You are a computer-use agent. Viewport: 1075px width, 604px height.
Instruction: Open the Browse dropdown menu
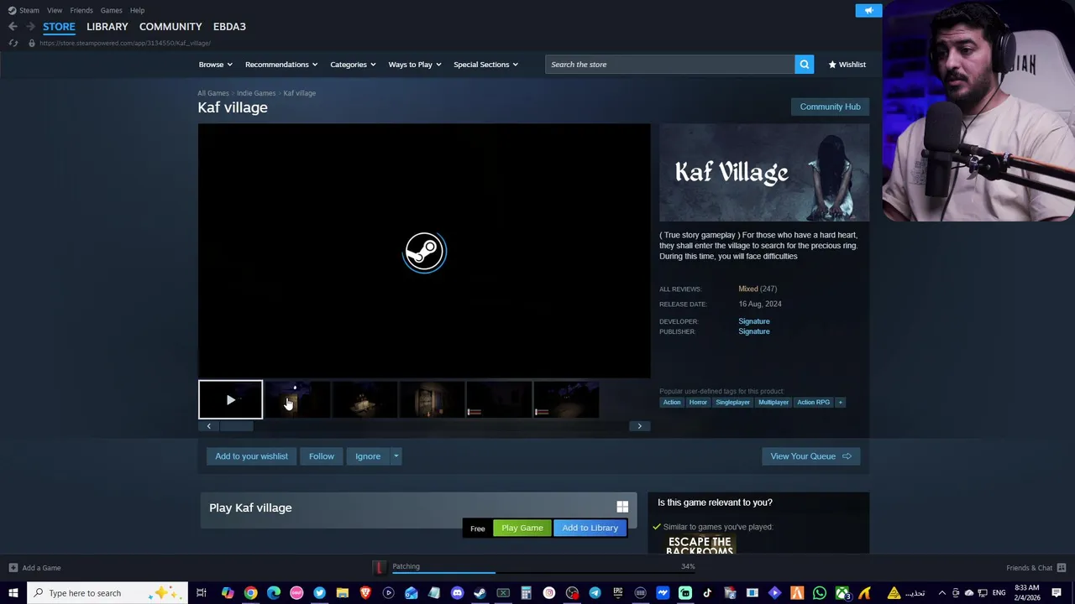(215, 65)
